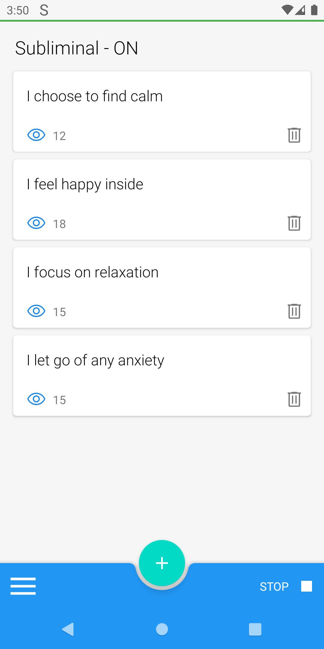Select the 'I feel happy inside' message text
The height and width of the screenshot is (649, 324).
[x=85, y=184]
